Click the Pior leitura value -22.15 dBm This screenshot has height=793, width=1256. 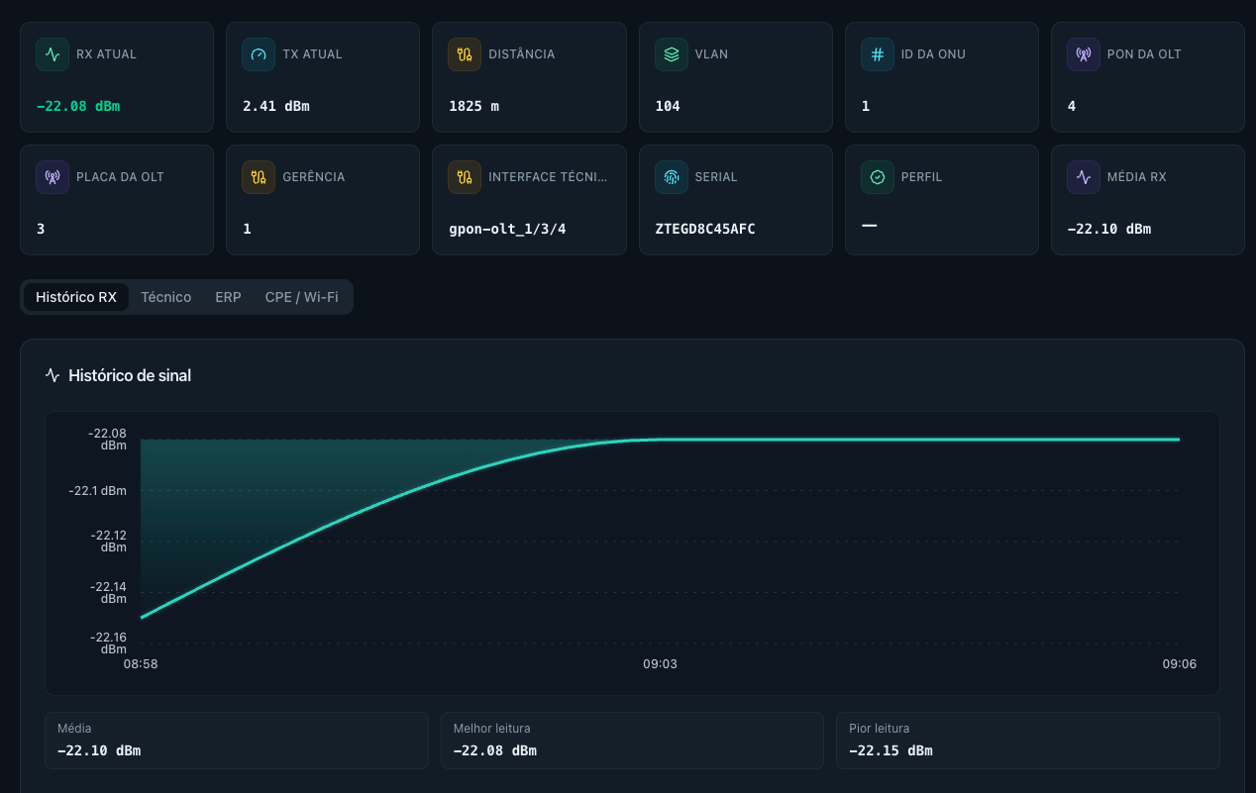890,750
